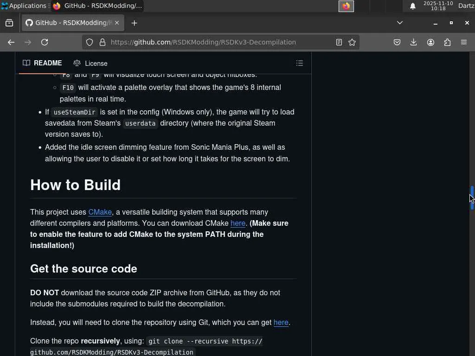Open a new browser tab
The width and height of the screenshot is (475, 356).
(134, 23)
